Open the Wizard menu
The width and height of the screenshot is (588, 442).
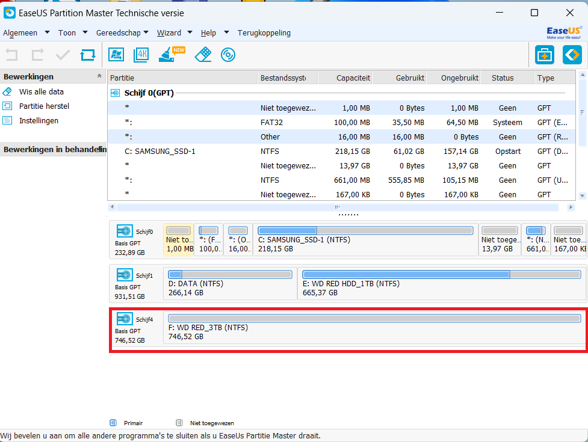[x=169, y=33]
